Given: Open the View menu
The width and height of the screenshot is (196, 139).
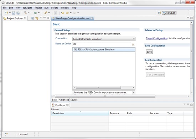Looking at the screenshot, I should 18,8.
